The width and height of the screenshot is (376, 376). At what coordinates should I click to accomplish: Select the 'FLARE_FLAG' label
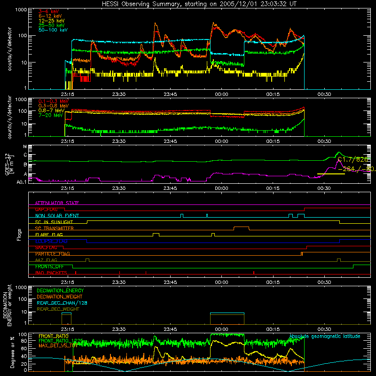(49, 235)
